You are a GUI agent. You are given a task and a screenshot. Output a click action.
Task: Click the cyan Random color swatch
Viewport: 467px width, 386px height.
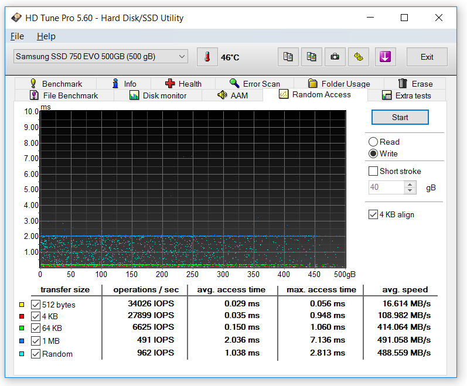[x=22, y=354]
